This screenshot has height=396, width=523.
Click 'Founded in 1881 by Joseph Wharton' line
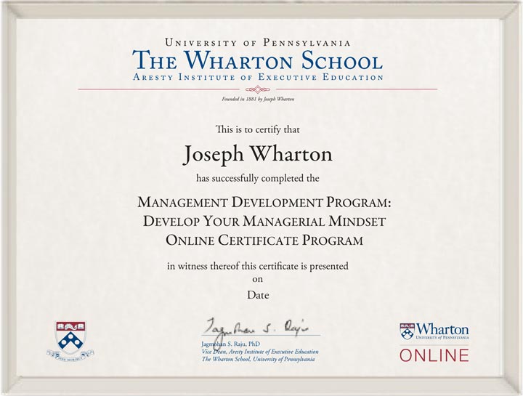[258, 98]
